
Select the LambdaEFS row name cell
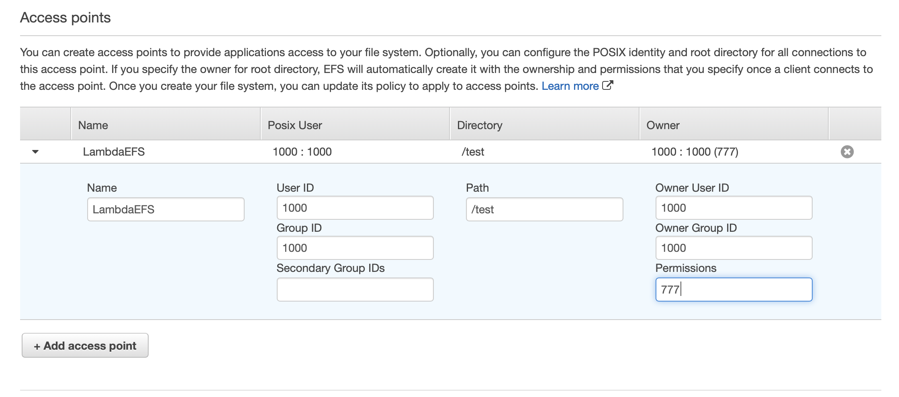click(x=114, y=152)
